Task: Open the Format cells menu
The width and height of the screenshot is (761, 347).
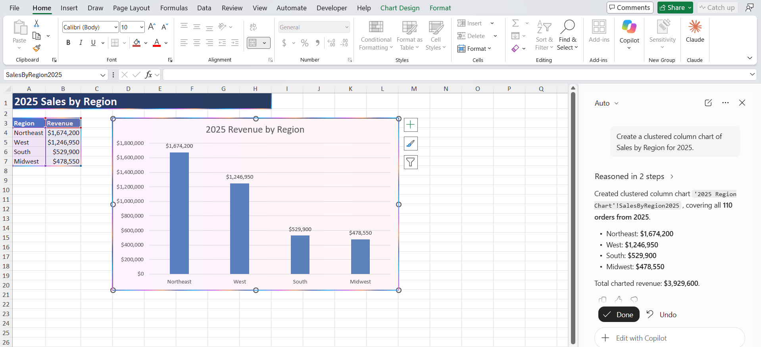Action: click(x=475, y=48)
